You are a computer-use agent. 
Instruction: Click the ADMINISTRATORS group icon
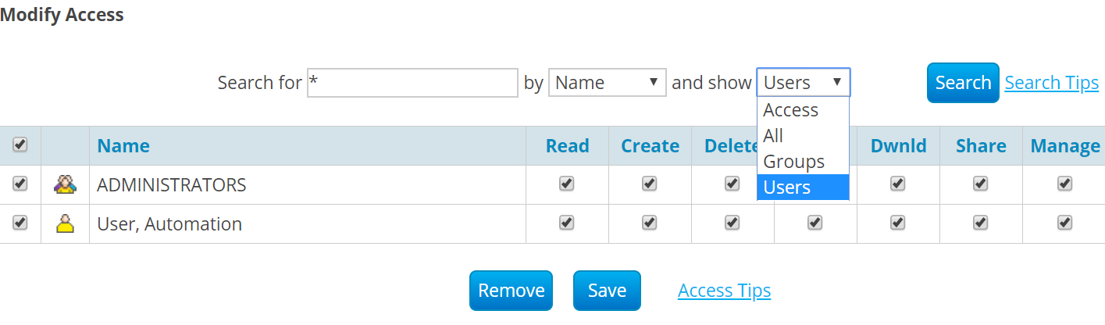point(65,184)
